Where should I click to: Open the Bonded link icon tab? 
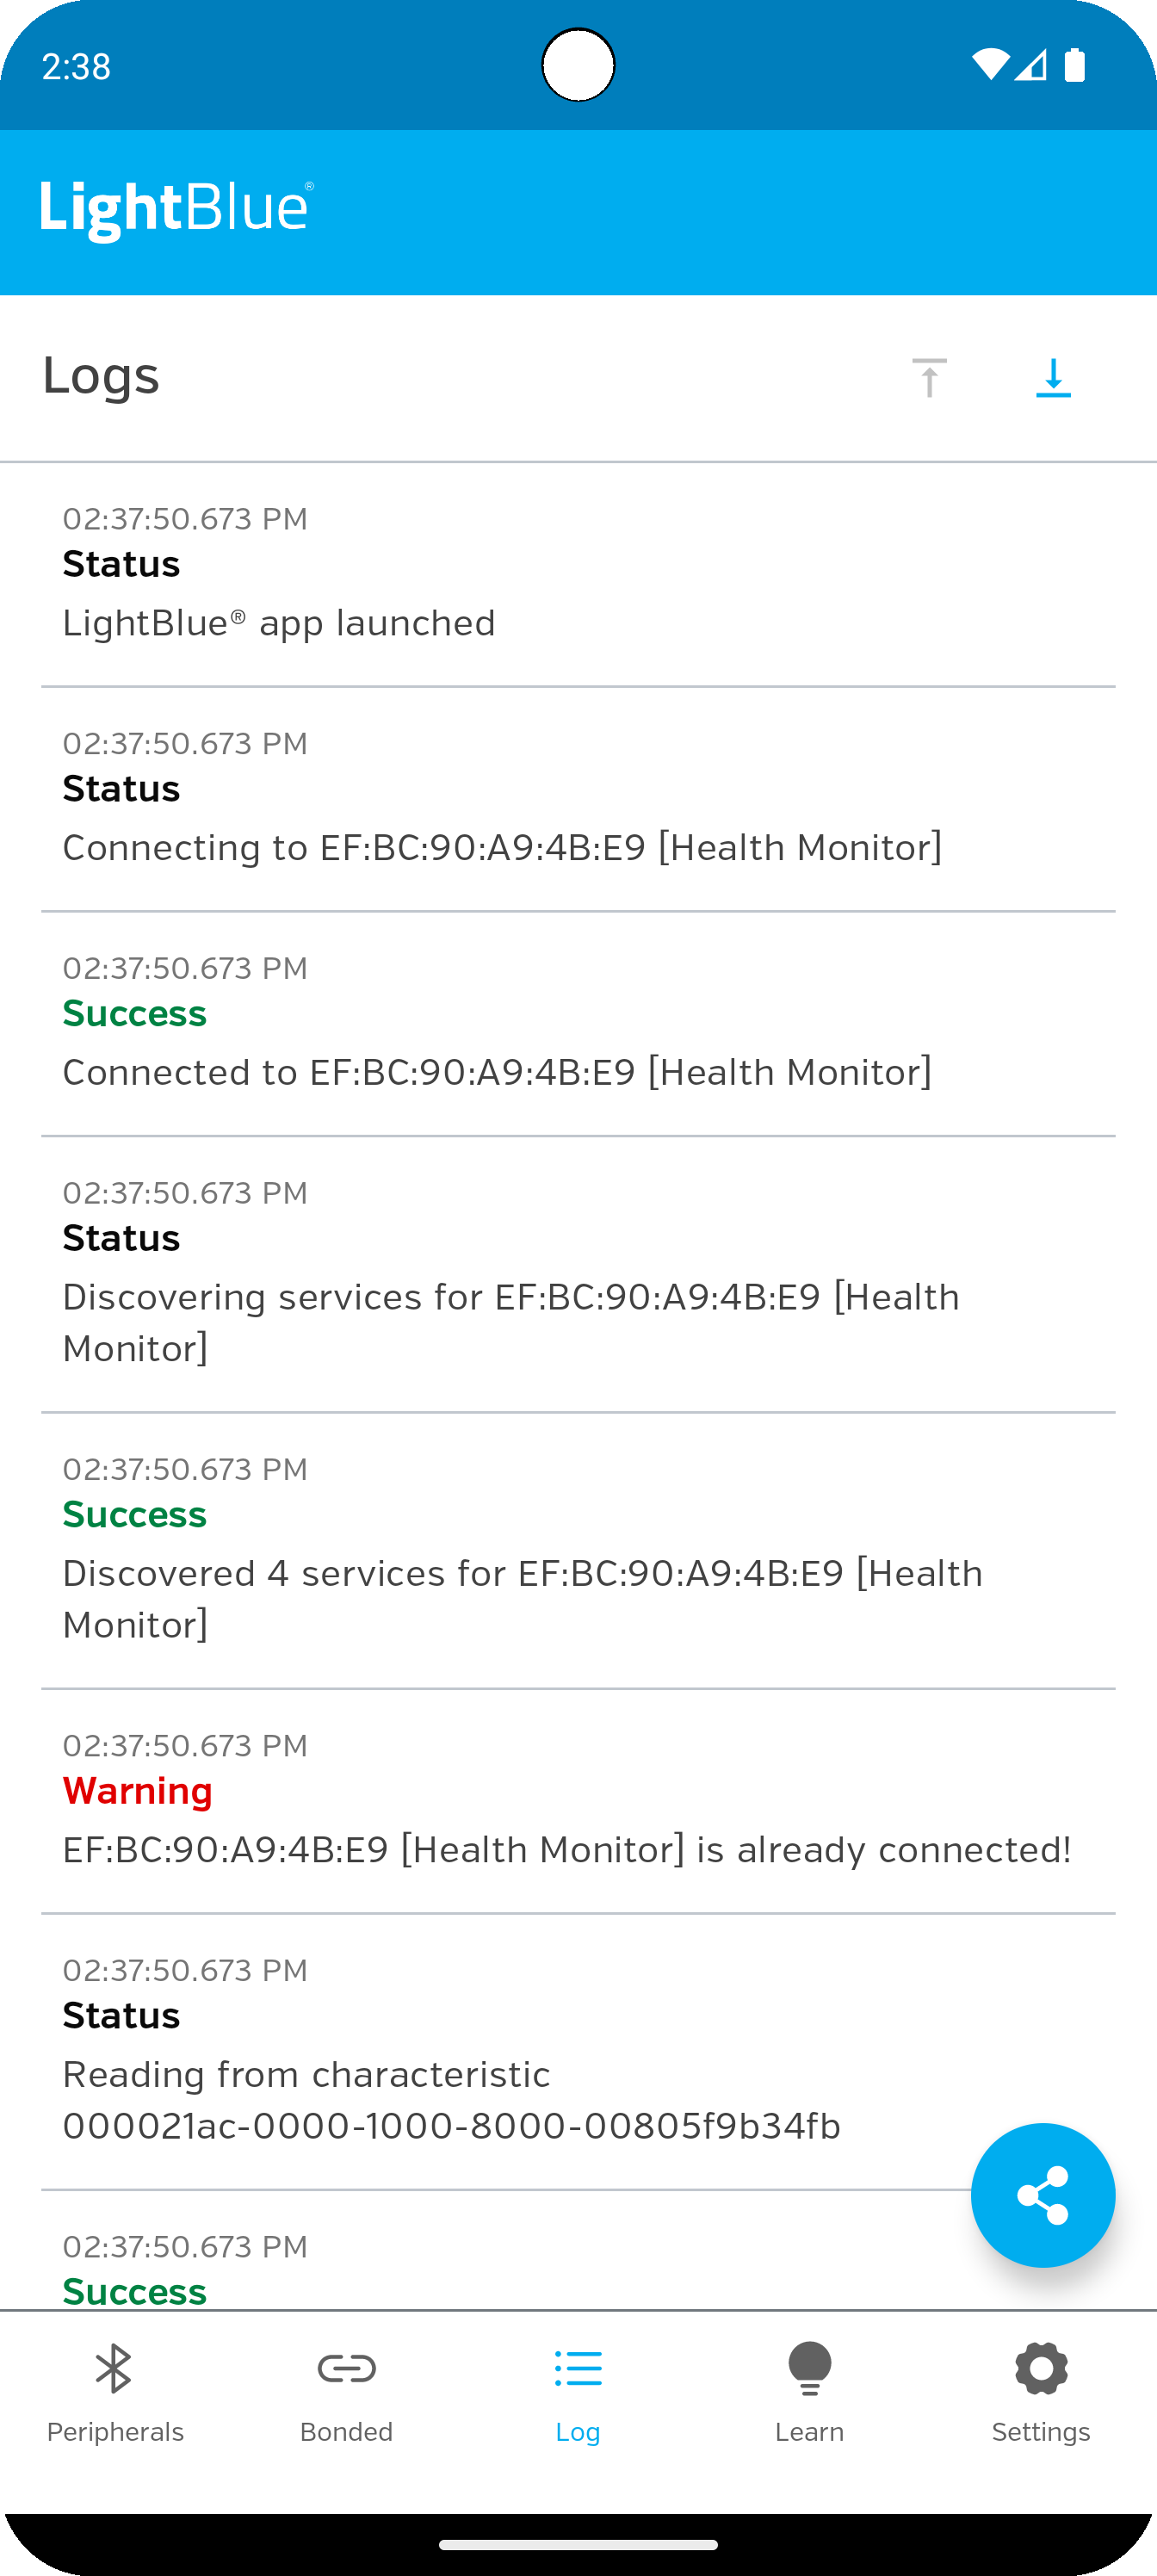pyautogui.click(x=346, y=2368)
